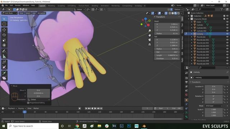Viewport: 230px width, 129px height.
Task: Uncheck the Collection exclude checkbox
Action: coord(224,16)
